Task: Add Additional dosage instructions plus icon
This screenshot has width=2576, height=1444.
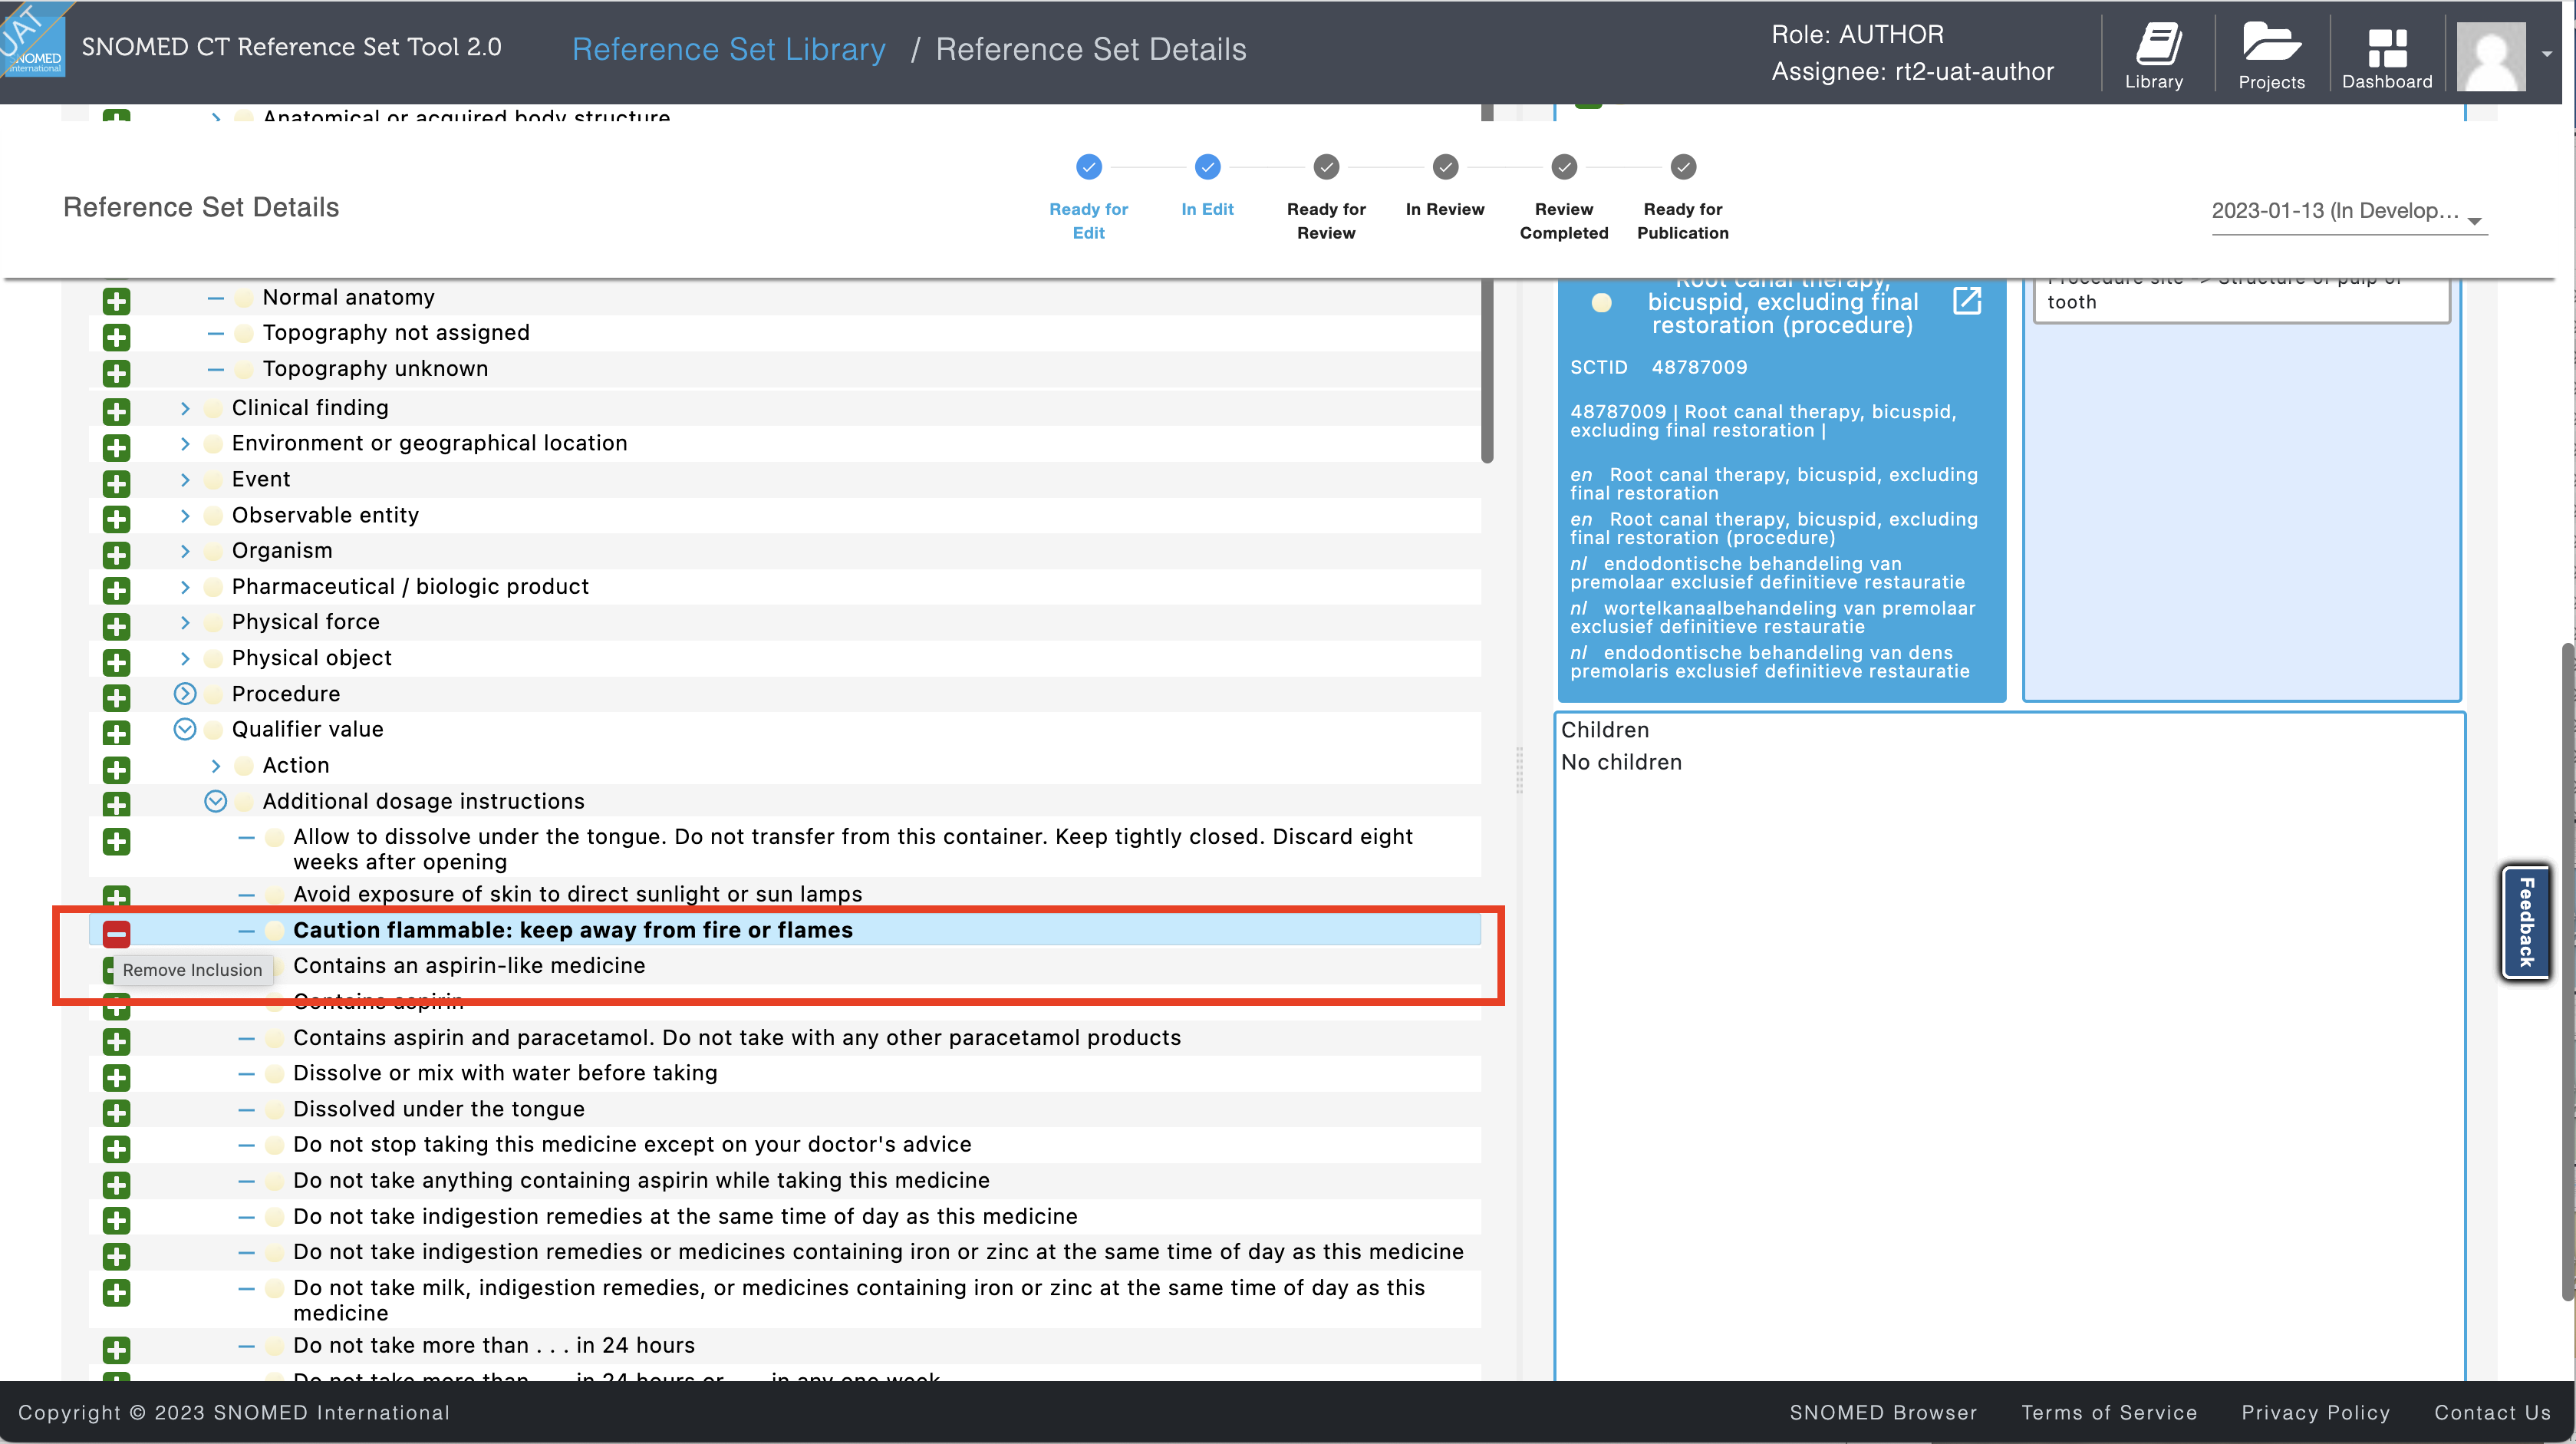Action: click(x=116, y=804)
